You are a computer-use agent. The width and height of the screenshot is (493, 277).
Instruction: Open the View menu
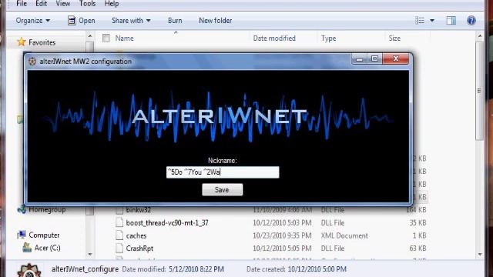pos(63,3)
